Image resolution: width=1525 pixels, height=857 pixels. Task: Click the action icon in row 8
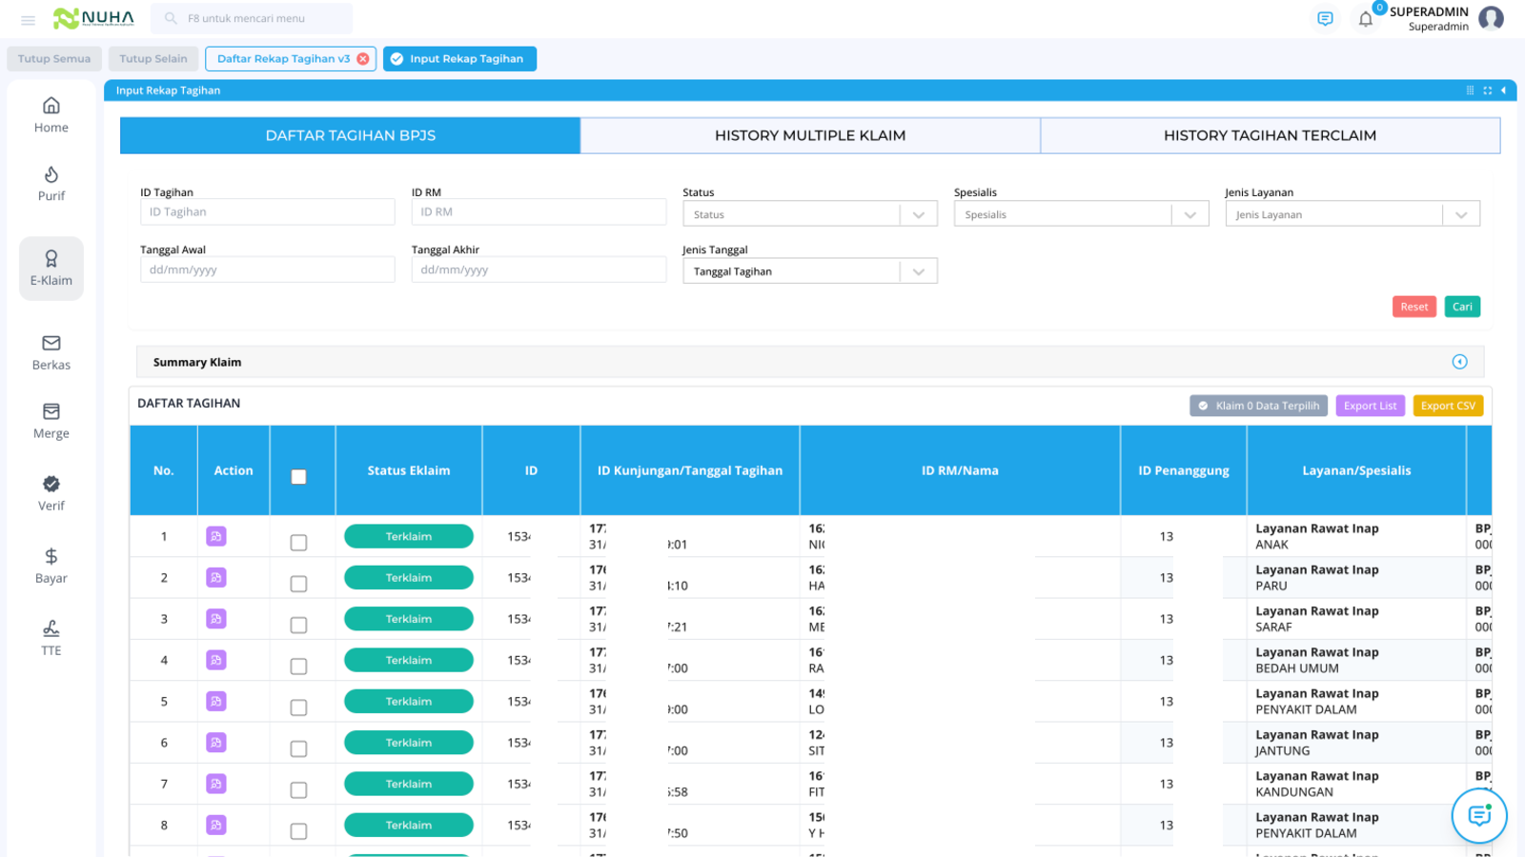point(216,825)
